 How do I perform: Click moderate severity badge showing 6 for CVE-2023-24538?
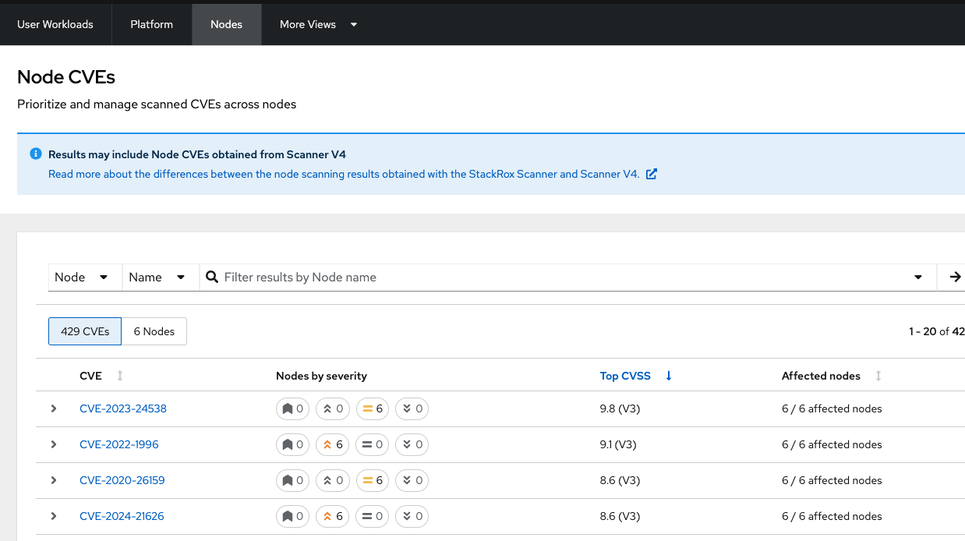pyautogui.click(x=372, y=408)
